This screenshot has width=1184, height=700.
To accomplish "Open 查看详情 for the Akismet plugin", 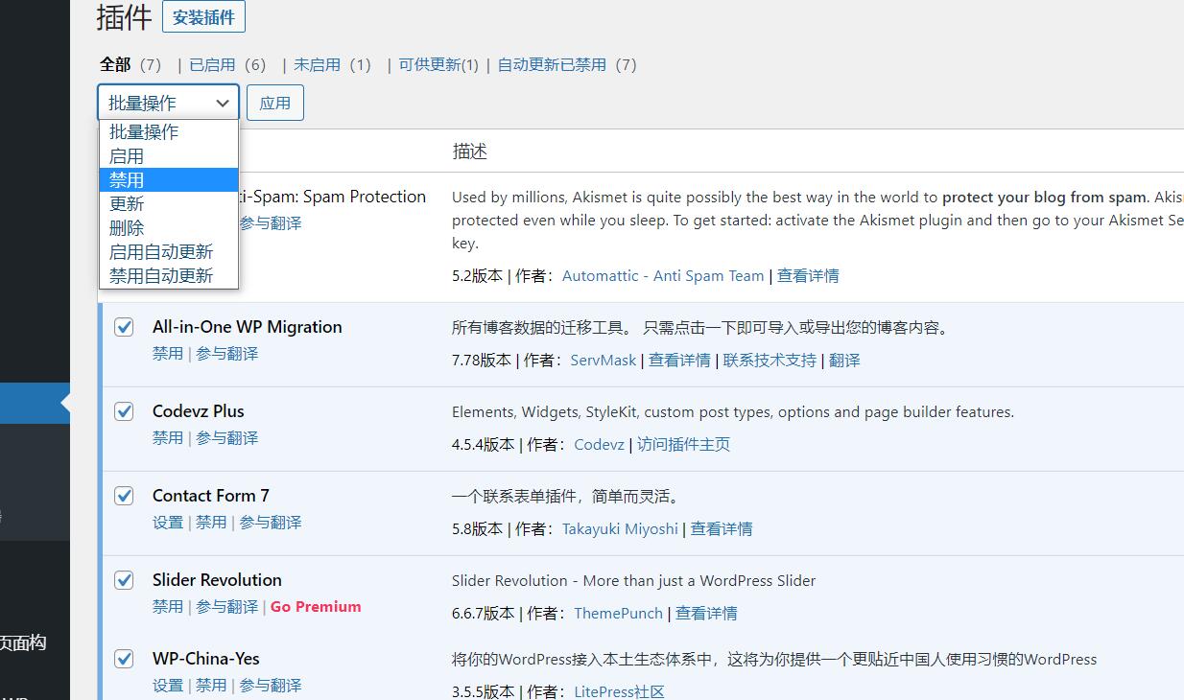I will click(x=808, y=276).
